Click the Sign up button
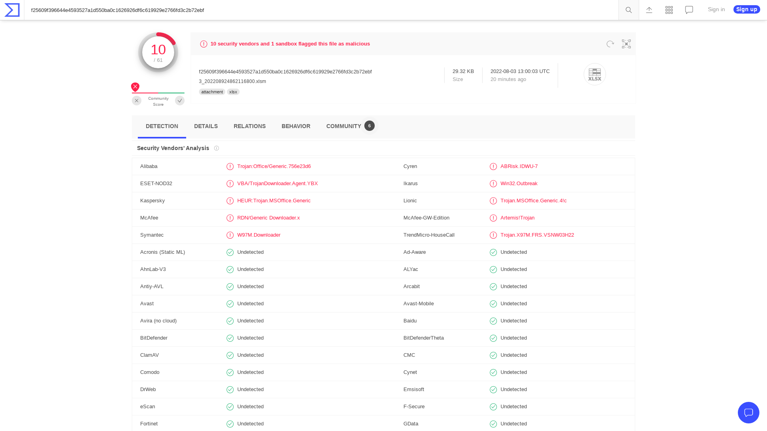The width and height of the screenshot is (767, 431). pyautogui.click(x=746, y=9)
